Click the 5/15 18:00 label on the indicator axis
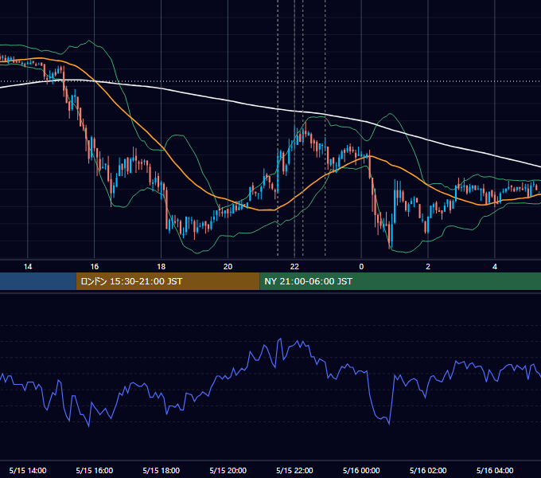 pos(162,470)
